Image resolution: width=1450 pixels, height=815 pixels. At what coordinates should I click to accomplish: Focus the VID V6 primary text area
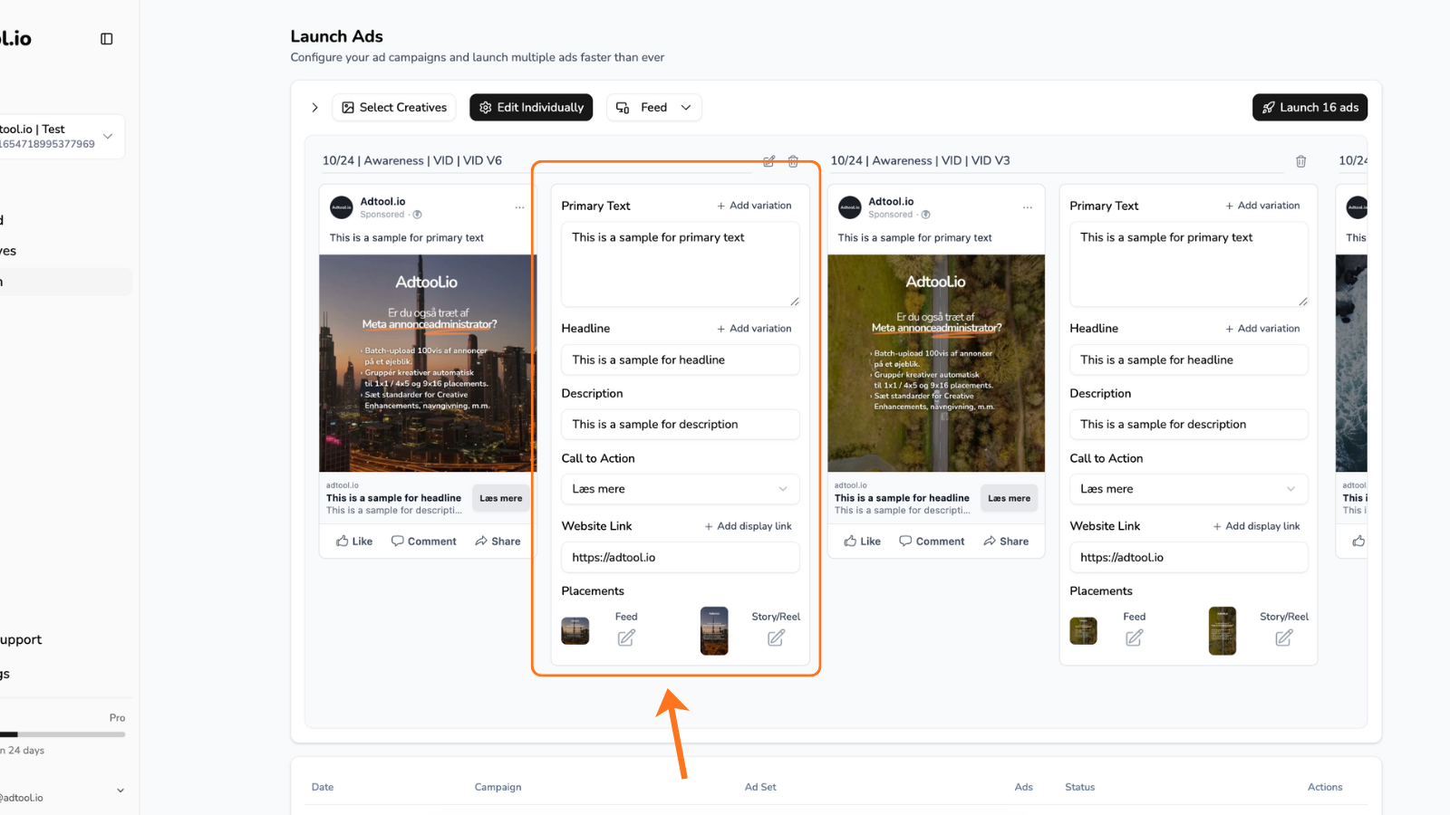tap(681, 264)
